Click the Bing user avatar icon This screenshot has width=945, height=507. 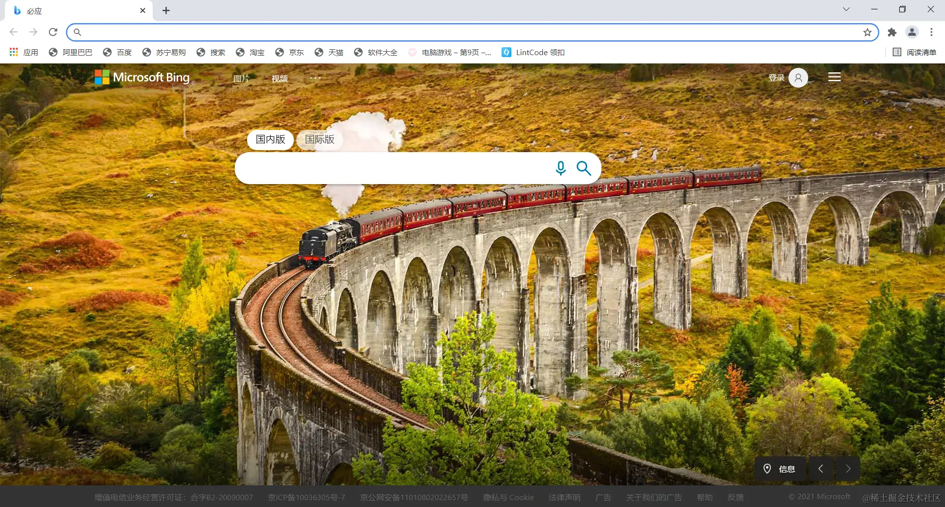798,78
